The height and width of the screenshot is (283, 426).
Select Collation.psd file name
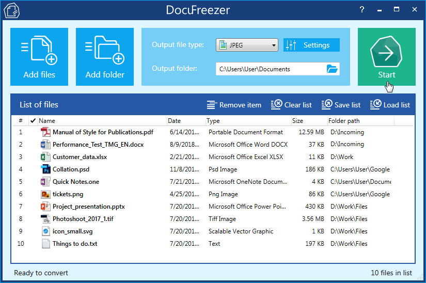point(71,169)
